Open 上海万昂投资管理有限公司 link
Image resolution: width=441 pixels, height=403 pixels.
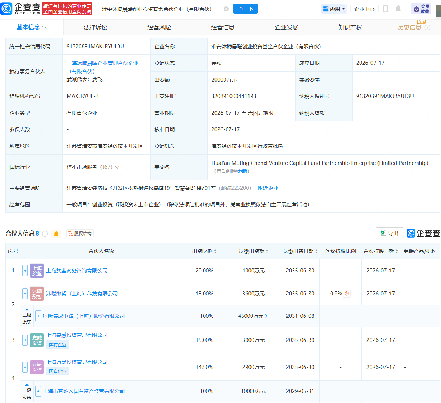pyautogui.click(x=77, y=362)
